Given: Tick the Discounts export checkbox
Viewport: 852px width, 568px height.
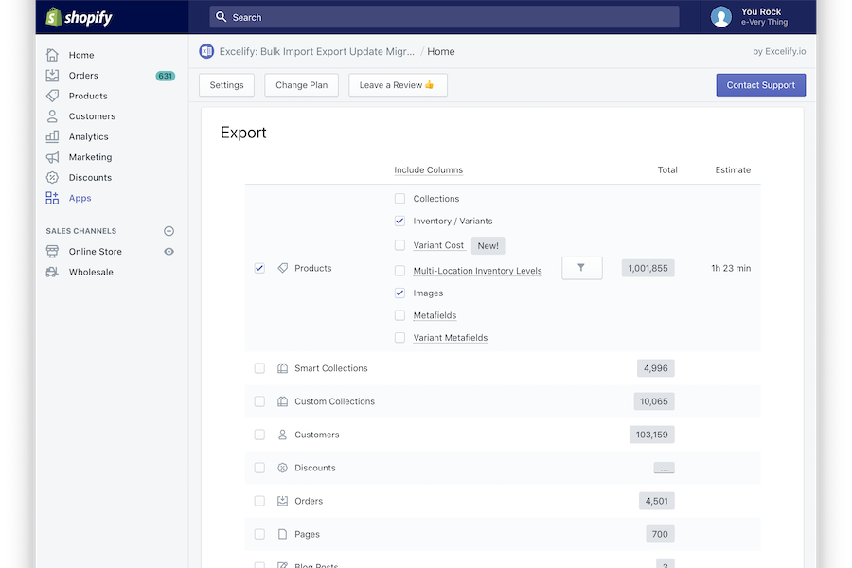Looking at the screenshot, I should pos(259,468).
